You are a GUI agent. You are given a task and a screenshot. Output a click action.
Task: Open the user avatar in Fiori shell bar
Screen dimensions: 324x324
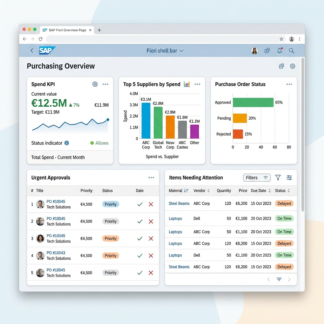[254, 50]
